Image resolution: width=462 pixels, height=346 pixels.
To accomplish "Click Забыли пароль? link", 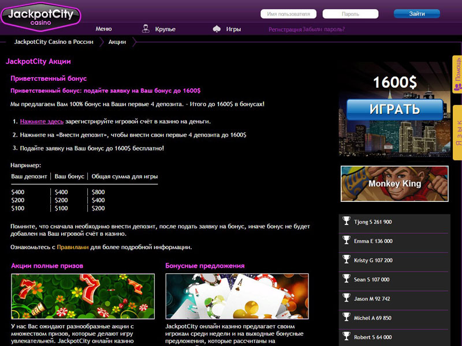I will click(x=323, y=29).
